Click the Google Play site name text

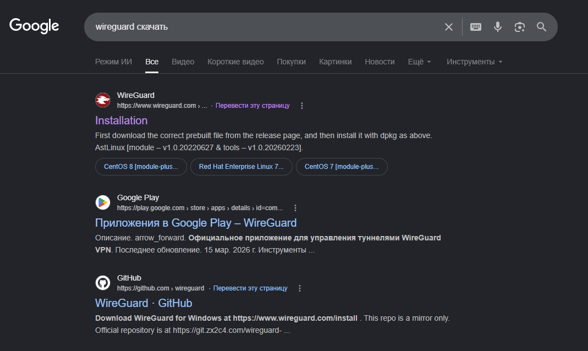(x=138, y=198)
